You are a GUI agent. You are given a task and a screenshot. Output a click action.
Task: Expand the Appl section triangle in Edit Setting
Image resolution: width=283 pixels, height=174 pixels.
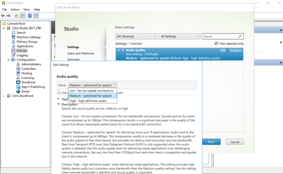click(58, 99)
